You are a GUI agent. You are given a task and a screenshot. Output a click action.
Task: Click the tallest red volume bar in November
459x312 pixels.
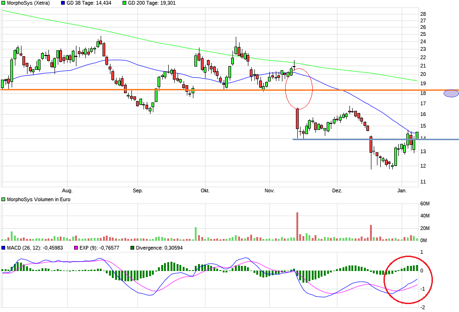pos(297,226)
